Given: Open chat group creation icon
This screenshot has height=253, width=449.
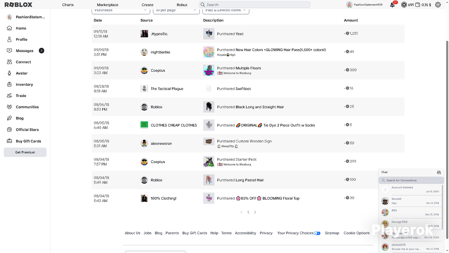Looking at the screenshot, I should 439,172.
